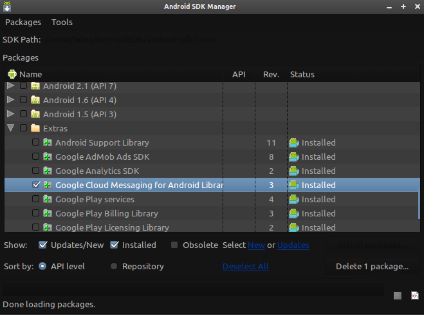Click installed status icon for Google Cloud Messaging
424x315 pixels.
[294, 185]
